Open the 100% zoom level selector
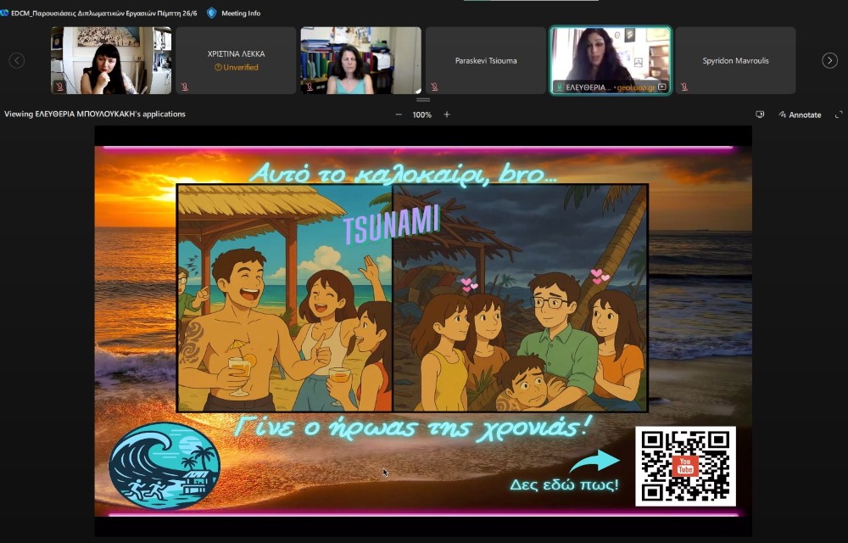848x543 pixels. click(422, 115)
